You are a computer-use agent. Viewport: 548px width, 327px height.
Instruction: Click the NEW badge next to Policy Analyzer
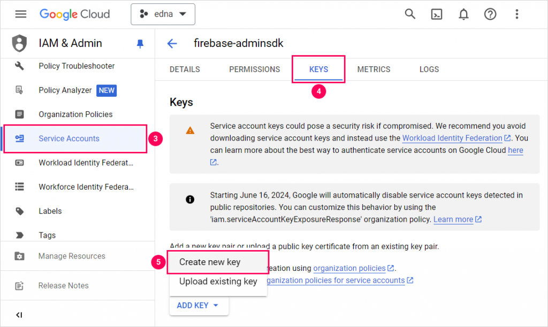point(106,90)
